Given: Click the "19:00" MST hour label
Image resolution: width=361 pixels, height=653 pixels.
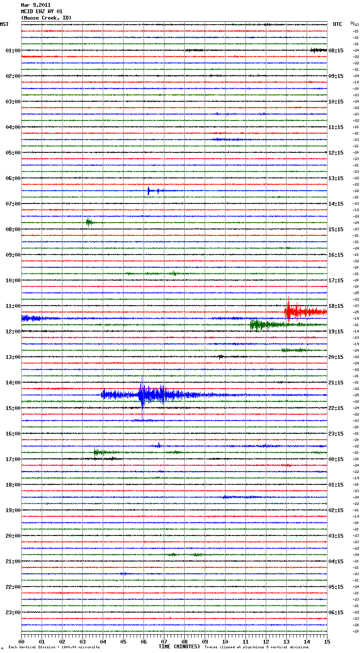Looking at the screenshot, I should click(x=13, y=510).
